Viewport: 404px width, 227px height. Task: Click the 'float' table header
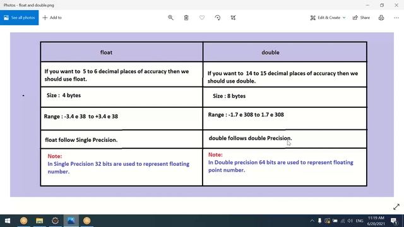106,52
